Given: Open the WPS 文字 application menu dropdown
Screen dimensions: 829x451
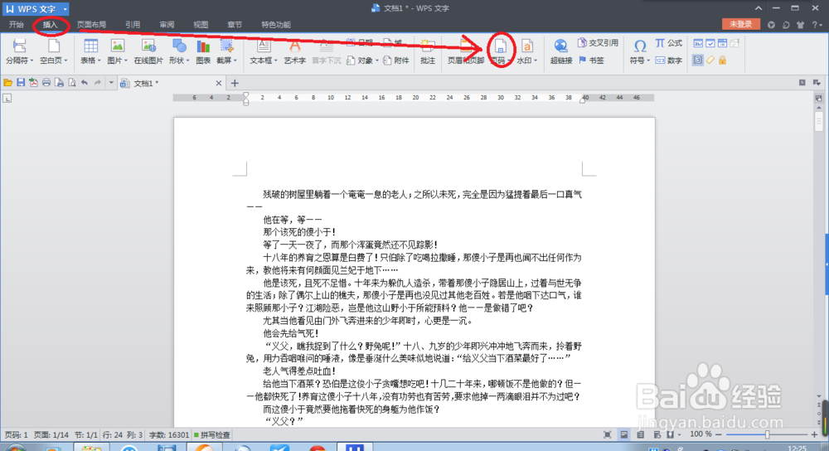Looking at the screenshot, I should point(65,9).
